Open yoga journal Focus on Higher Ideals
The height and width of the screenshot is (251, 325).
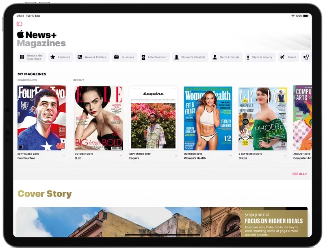pyautogui.click(x=275, y=222)
